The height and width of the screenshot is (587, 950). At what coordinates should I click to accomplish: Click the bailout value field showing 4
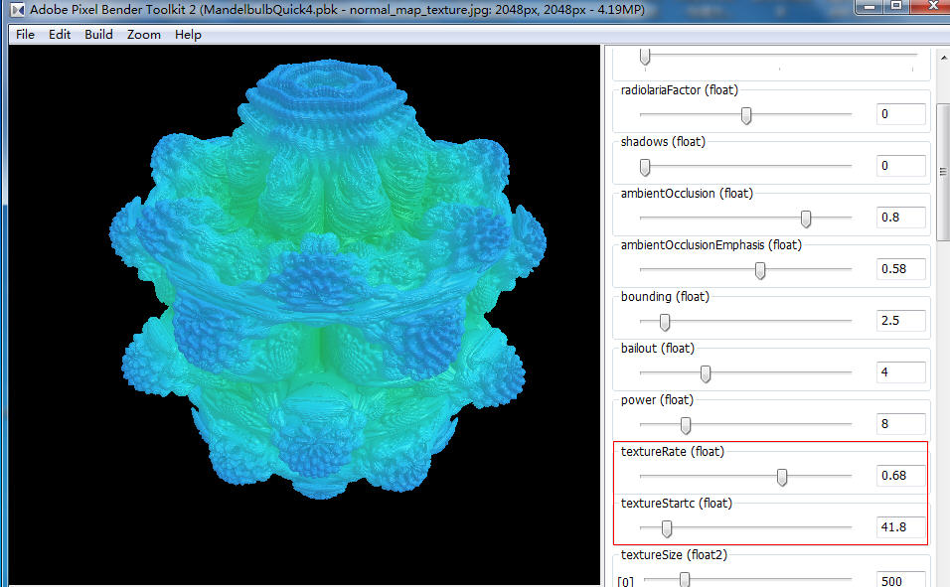[x=901, y=371]
